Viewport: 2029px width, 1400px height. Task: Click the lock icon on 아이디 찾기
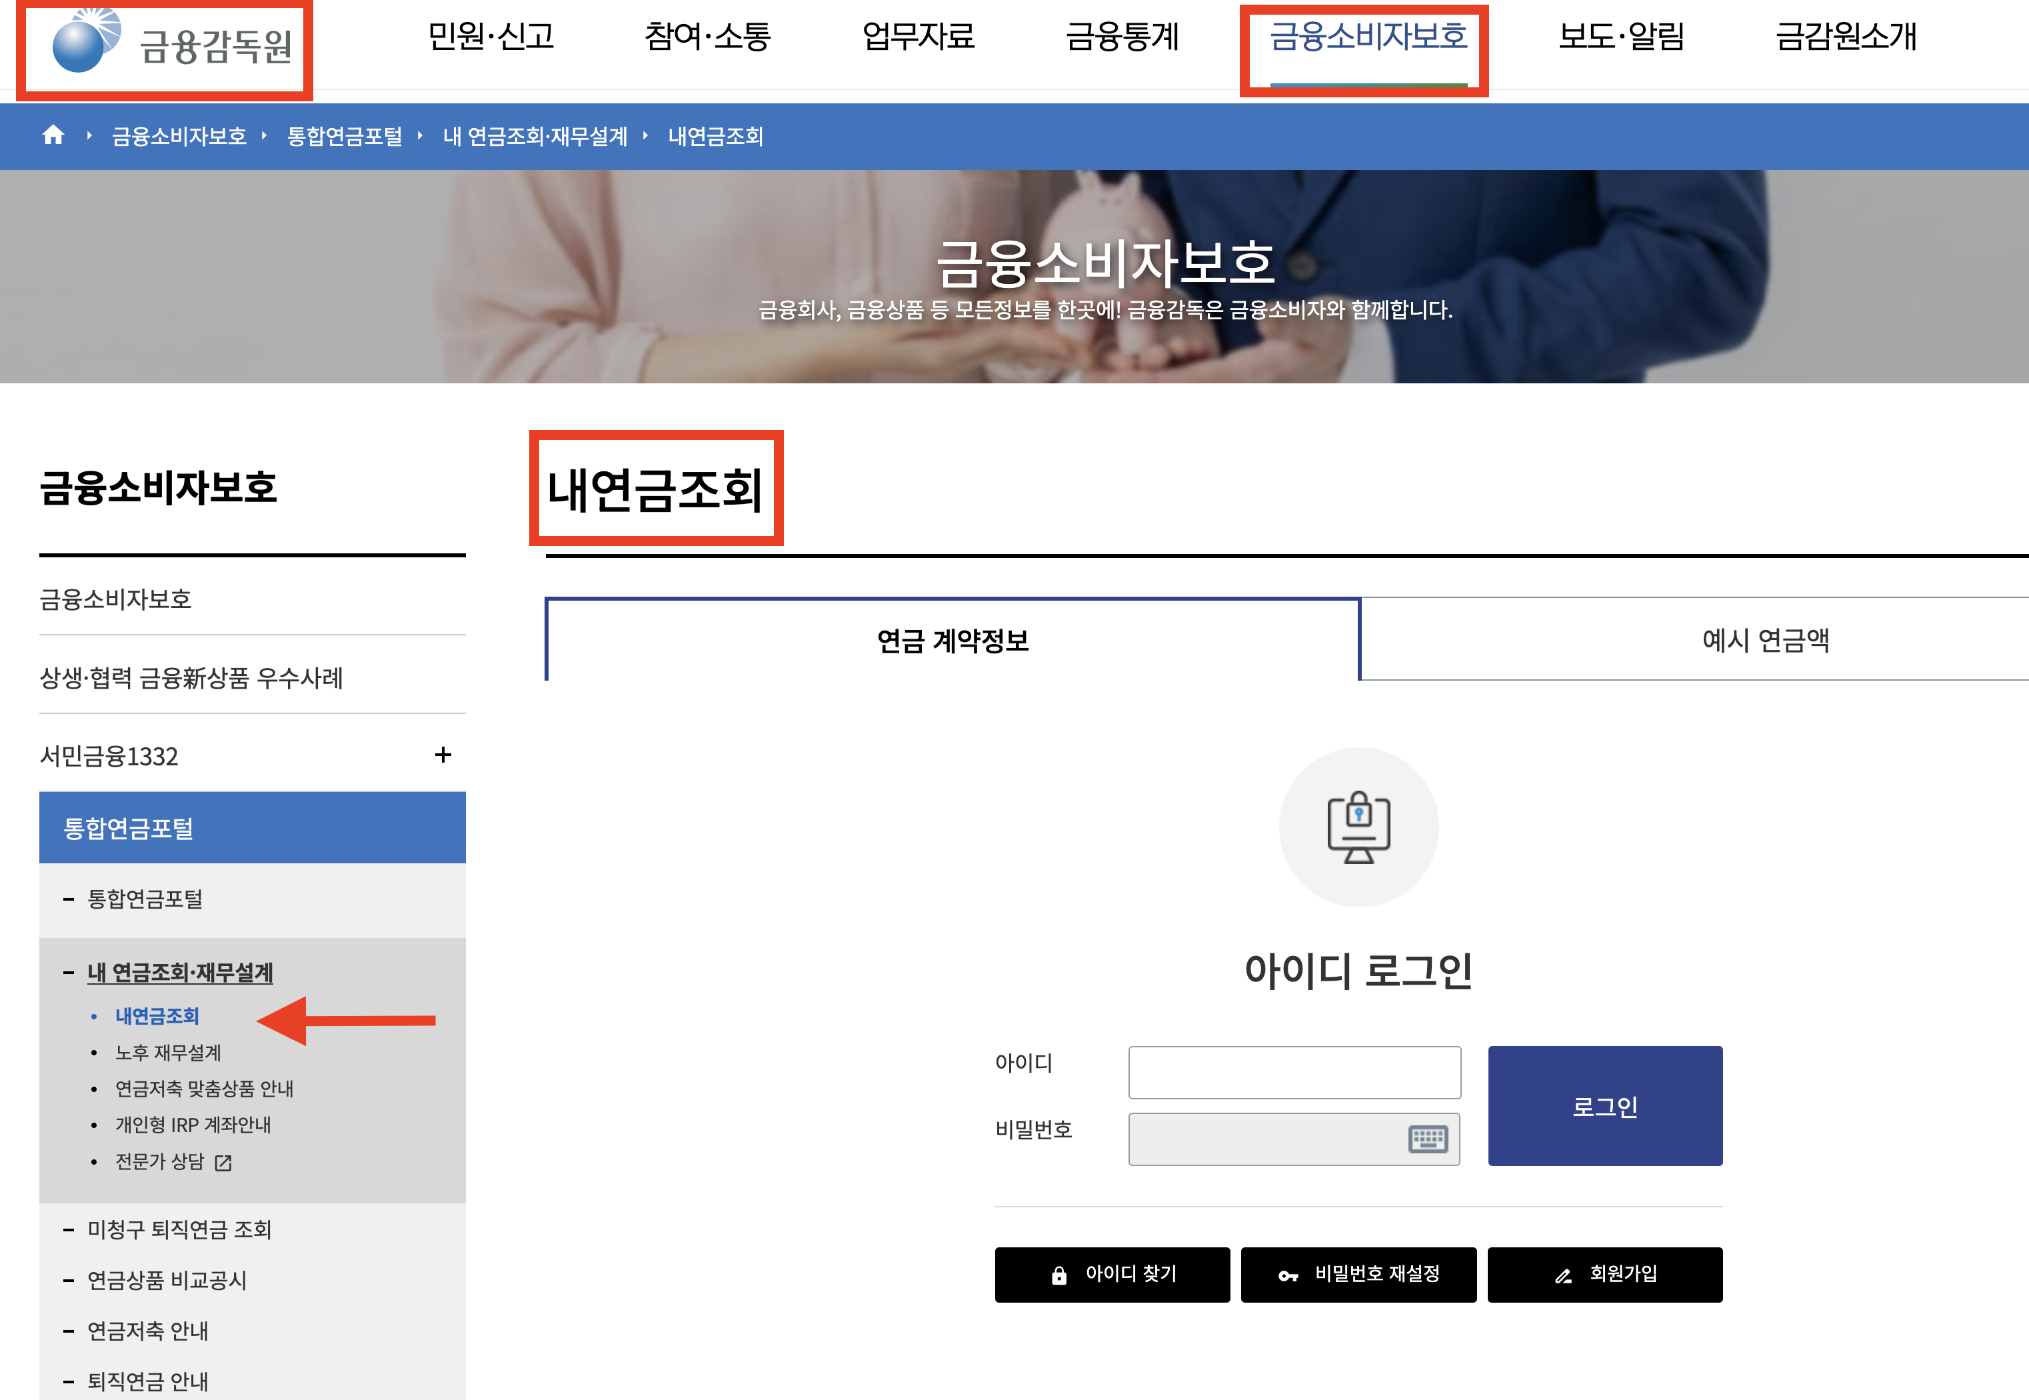[1059, 1275]
